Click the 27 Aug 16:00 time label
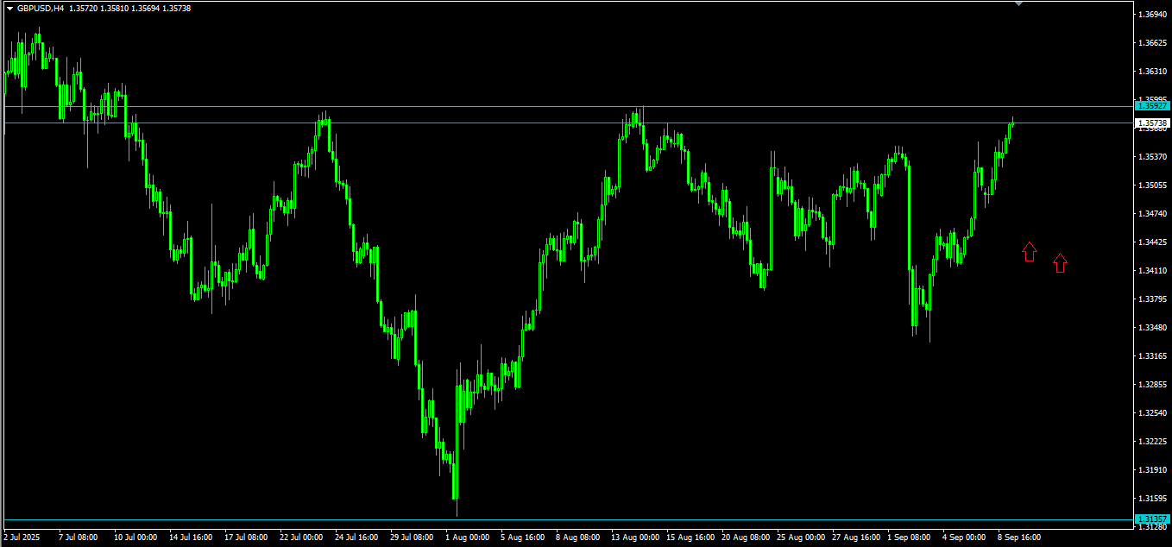 [x=856, y=538]
